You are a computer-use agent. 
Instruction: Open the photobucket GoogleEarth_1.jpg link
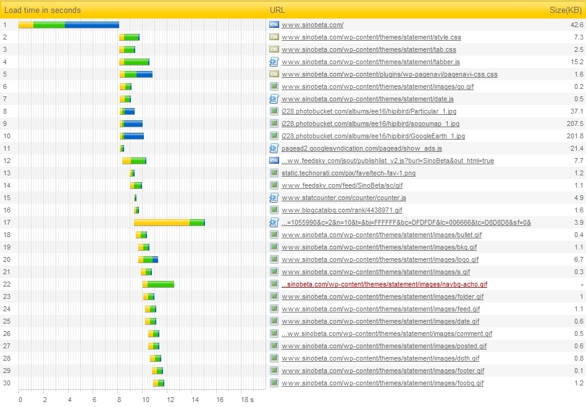click(373, 136)
